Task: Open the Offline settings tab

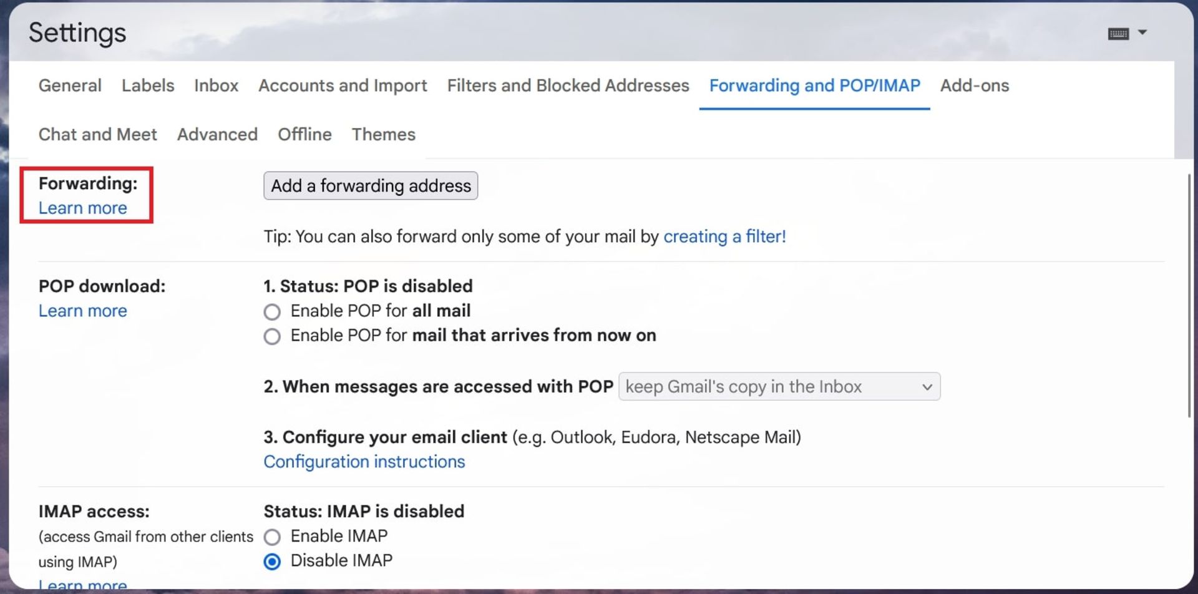Action: [x=304, y=134]
